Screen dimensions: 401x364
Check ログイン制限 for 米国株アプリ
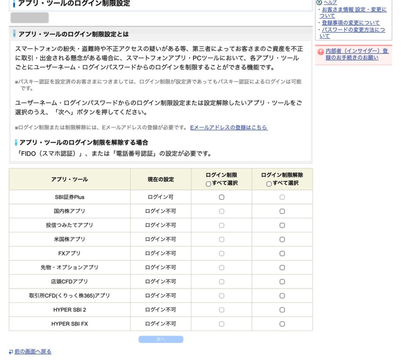pyautogui.click(x=222, y=239)
